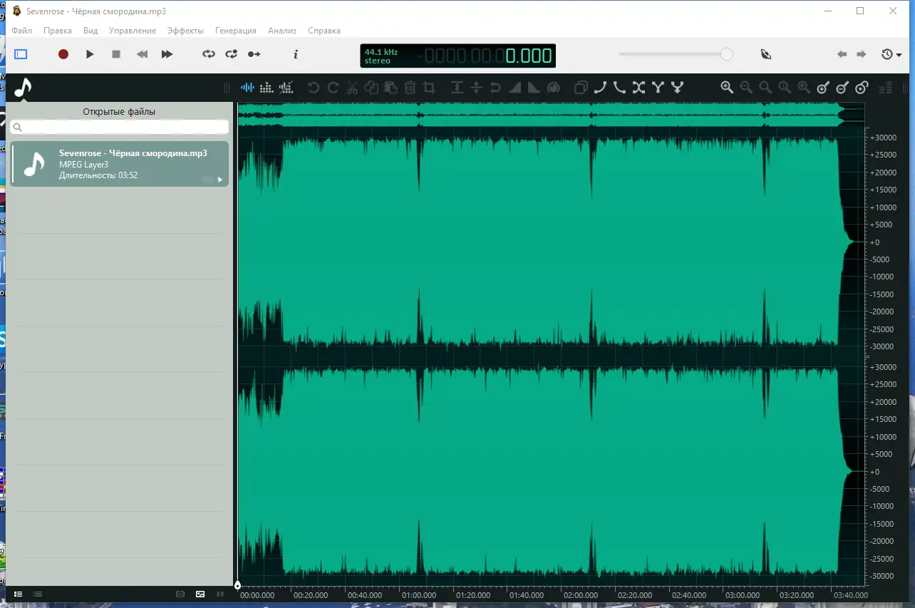
Task: Toggle the sidebar panel visibility button
Action: click(x=21, y=54)
